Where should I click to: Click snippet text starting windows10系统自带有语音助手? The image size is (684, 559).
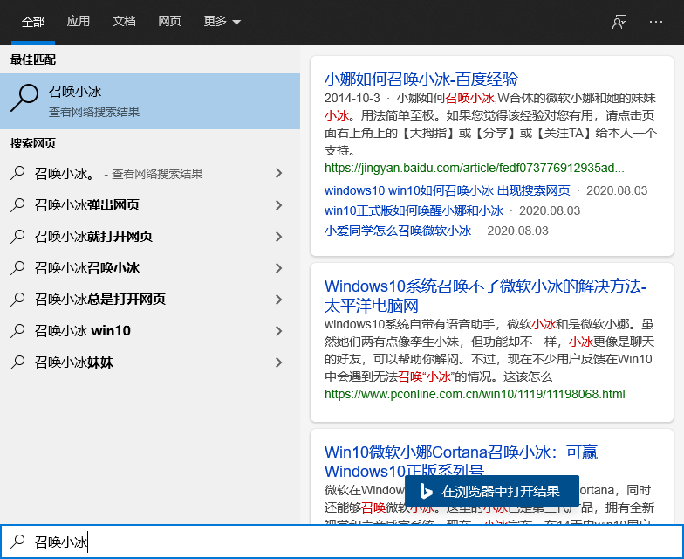(x=489, y=350)
